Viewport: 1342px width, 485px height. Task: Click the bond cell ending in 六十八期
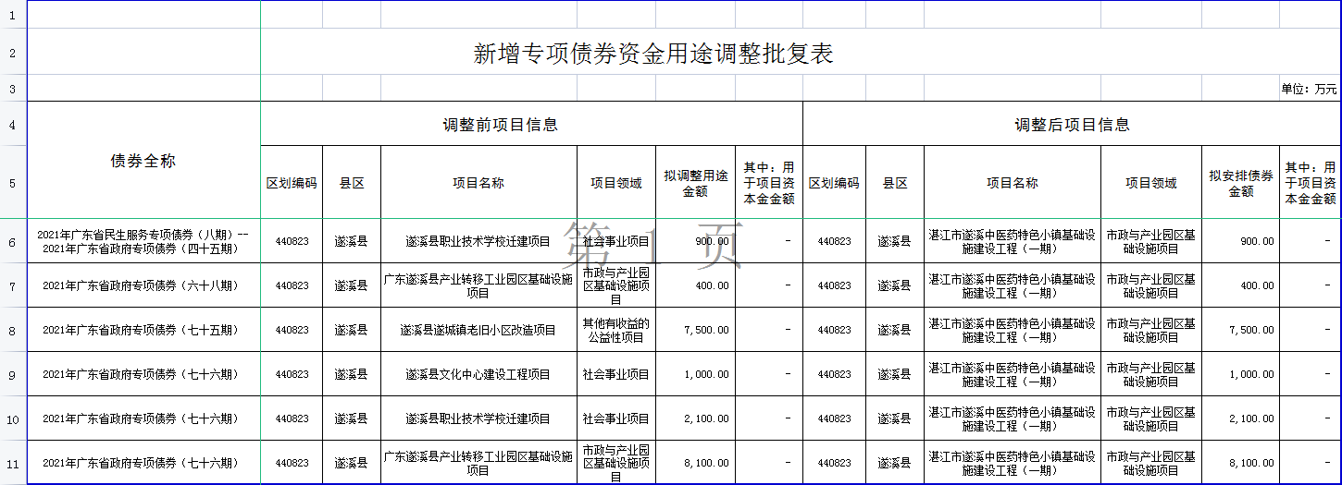click(143, 285)
